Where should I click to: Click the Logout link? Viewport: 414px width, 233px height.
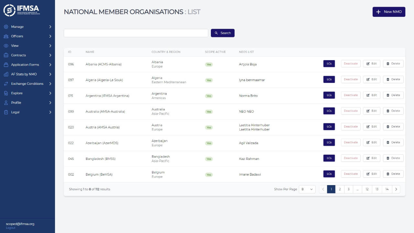(x=10, y=228)
